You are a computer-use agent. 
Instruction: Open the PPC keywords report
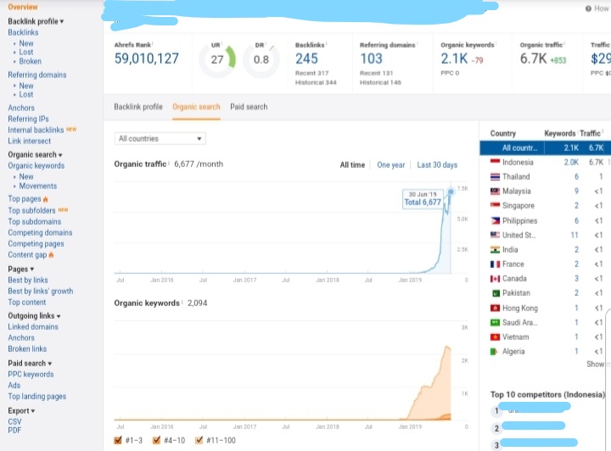(31, 375)
